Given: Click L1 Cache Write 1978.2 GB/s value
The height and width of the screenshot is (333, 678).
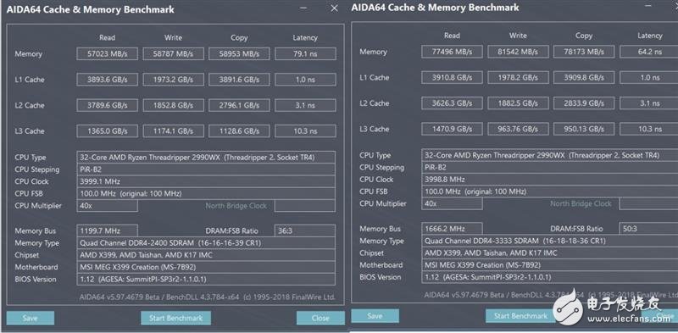Looking at the screenshot, I should pyautogui.click(x=518, y=77).
